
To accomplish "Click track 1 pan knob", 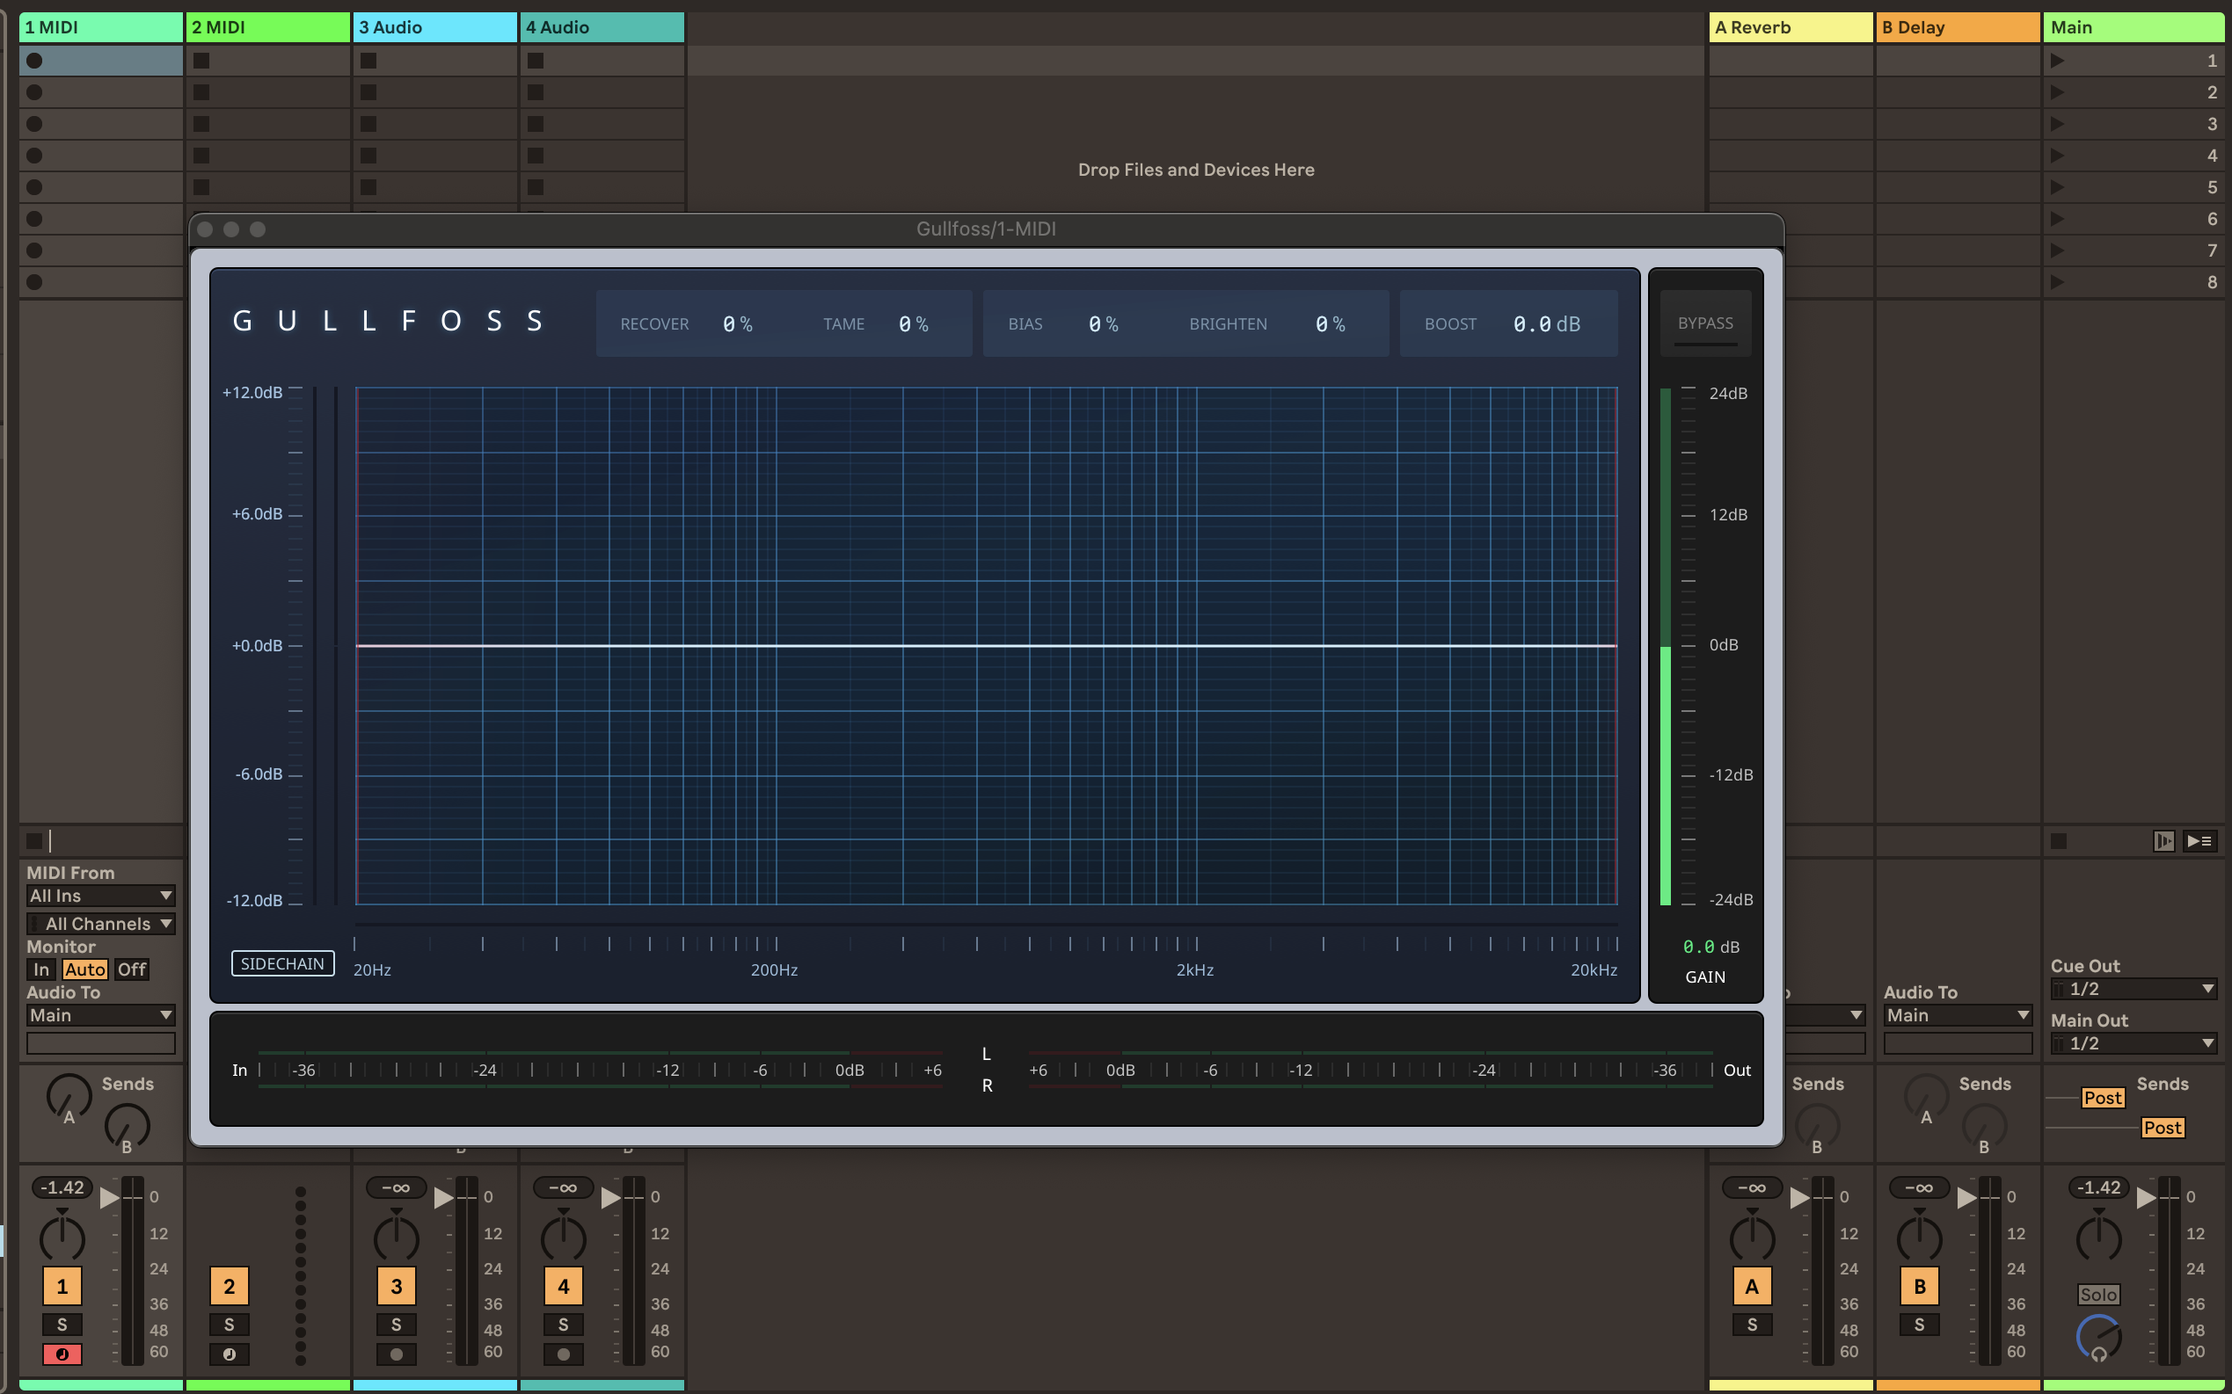I will click(62, 1238).
